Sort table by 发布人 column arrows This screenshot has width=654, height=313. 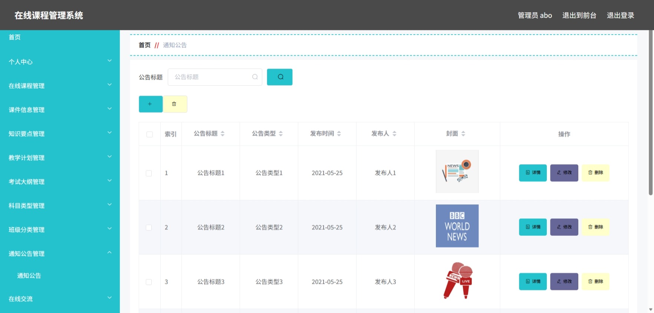tap(394, 134)
